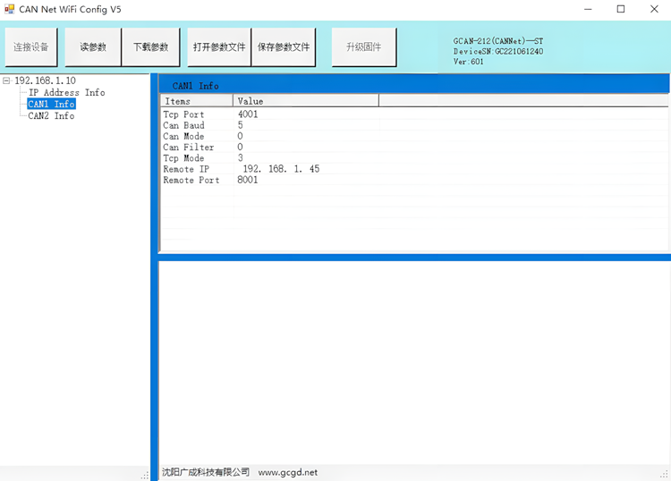671x481 pixels.
Task: Select the Can Filter row
Action: tap(189, 148)
